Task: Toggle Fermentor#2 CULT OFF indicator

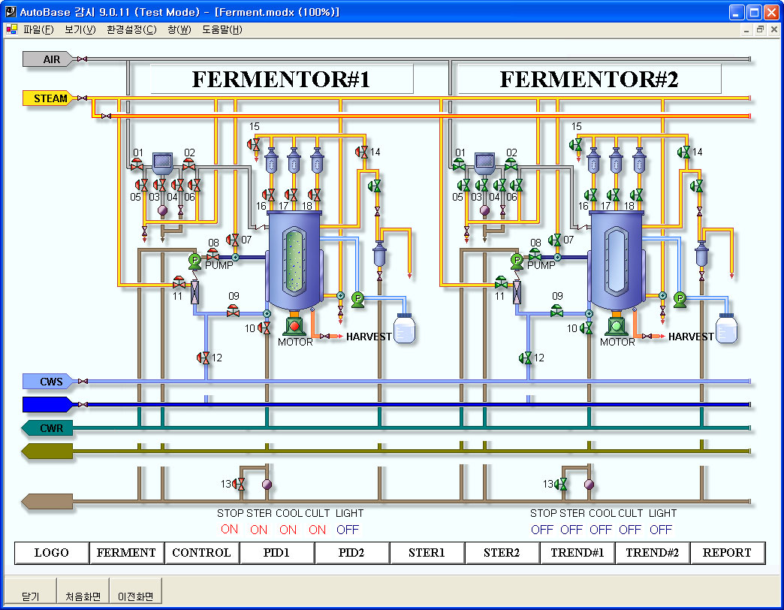Action: tap(630, 529)
